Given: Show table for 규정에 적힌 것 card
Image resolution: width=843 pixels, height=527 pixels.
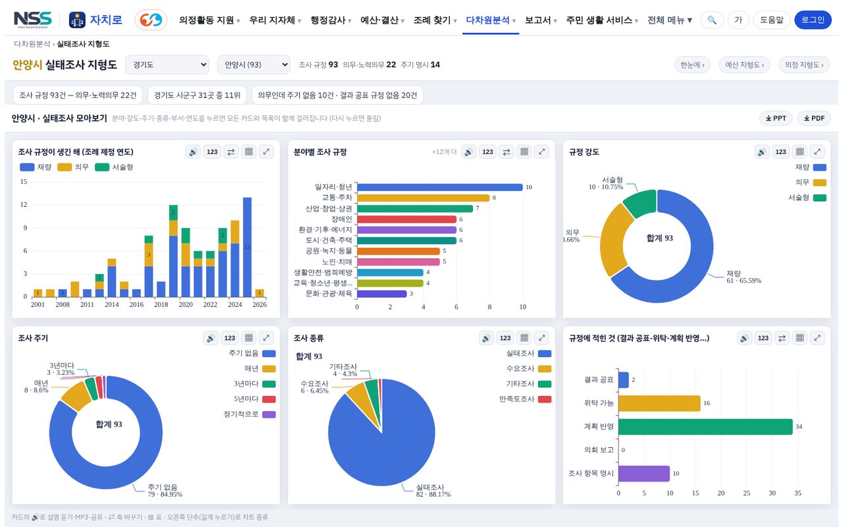Looking at the screenshot, I should pos(799,338).
